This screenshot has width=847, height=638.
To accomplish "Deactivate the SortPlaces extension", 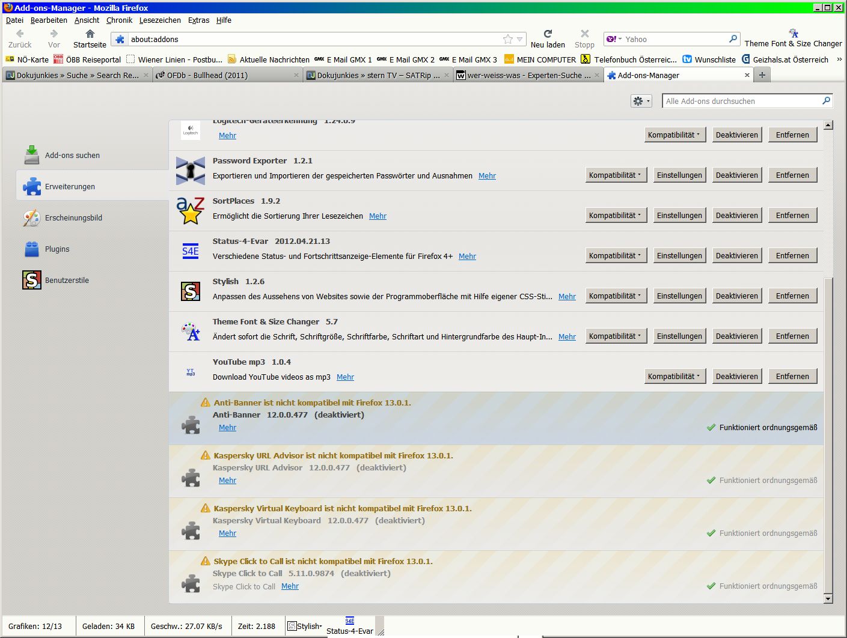I will pos(736,215).
